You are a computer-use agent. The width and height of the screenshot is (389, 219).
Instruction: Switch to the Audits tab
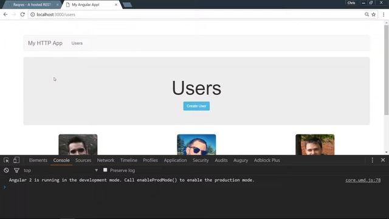tap(221, 161)
